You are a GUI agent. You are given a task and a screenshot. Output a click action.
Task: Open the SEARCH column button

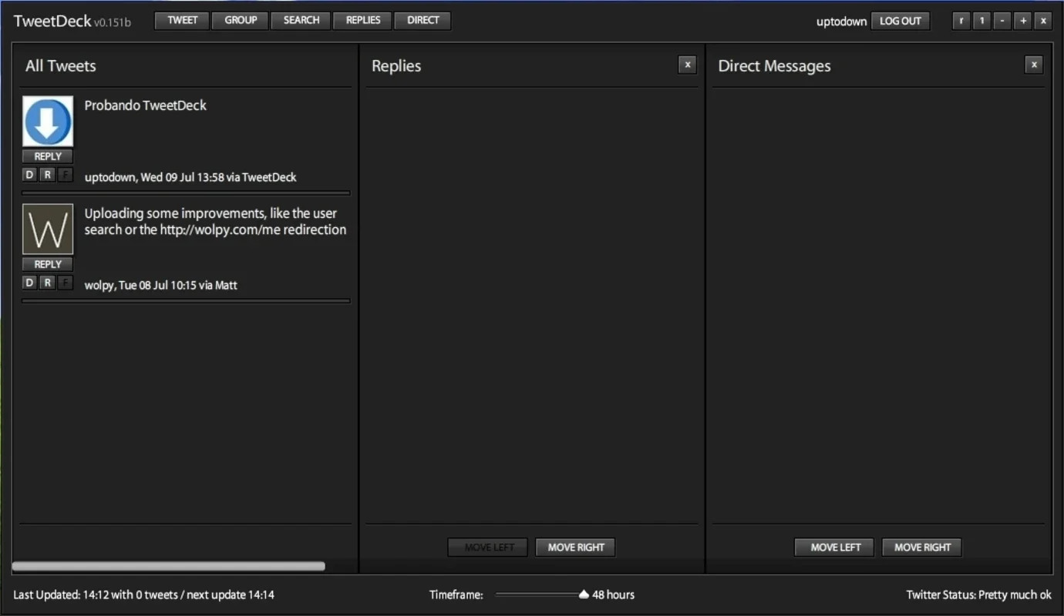pyautogui.click(x=301, y=21)
